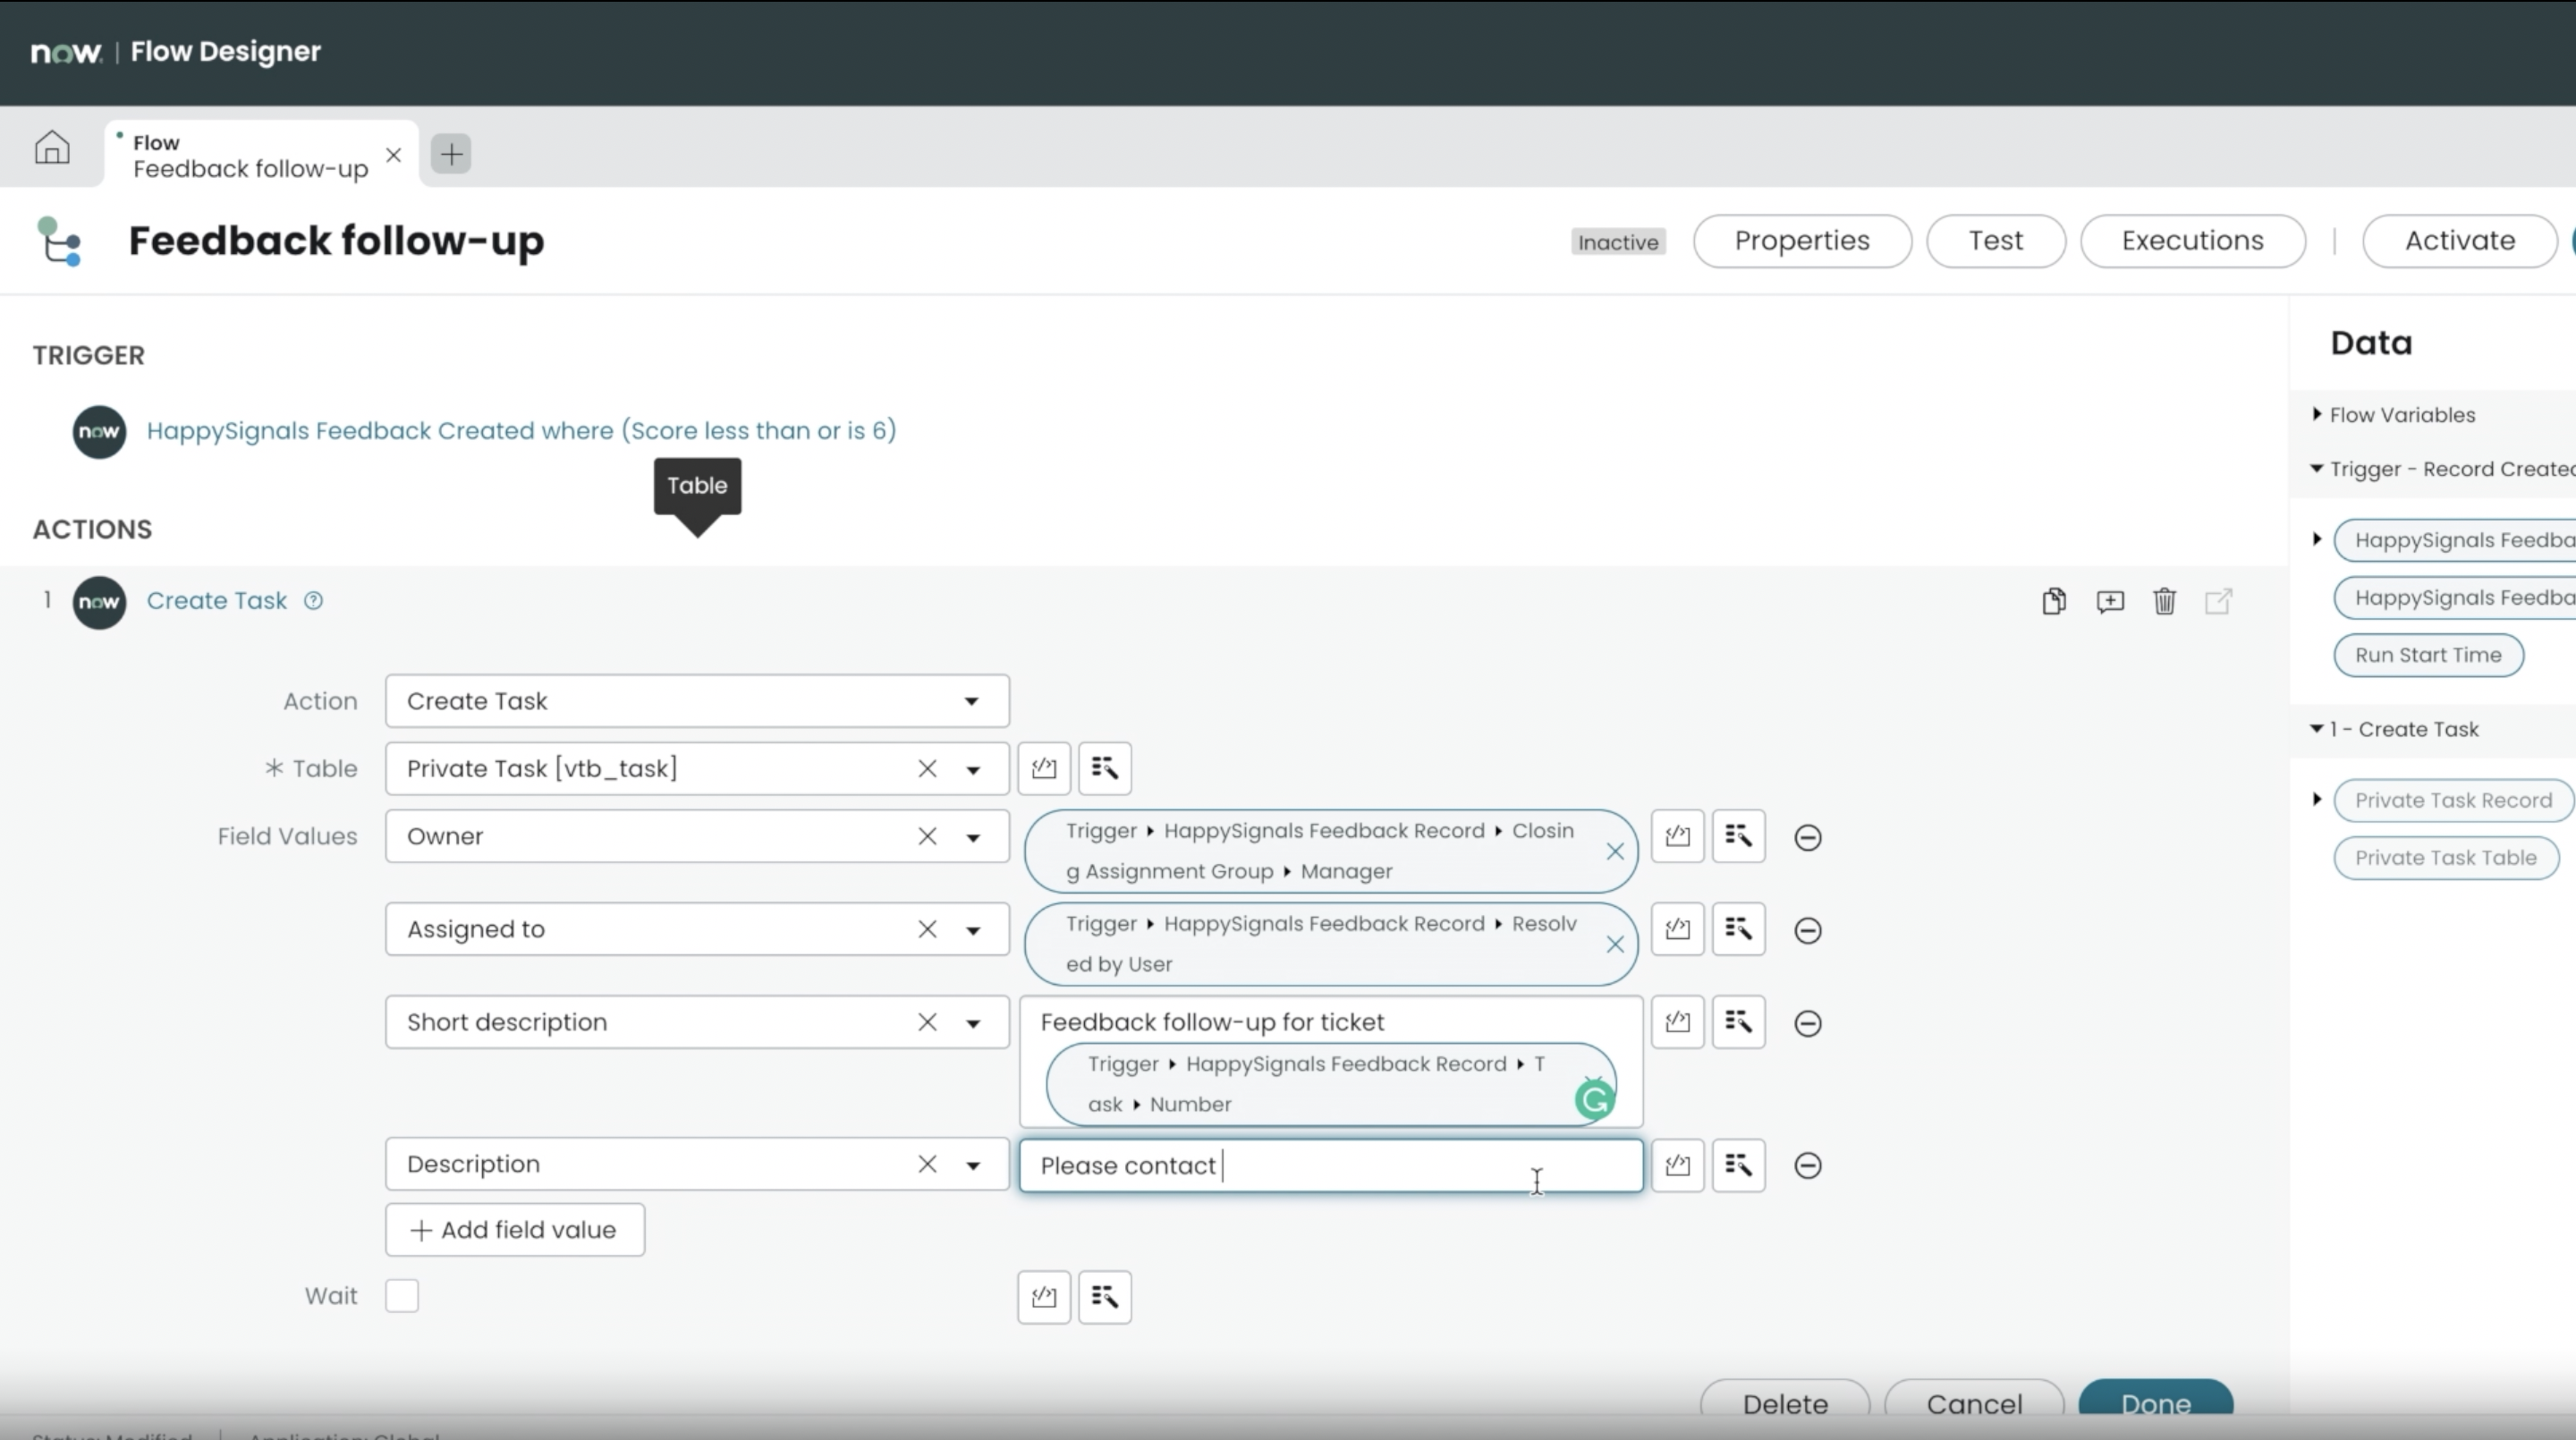Click the Executions tab to view runs

point(2190,239)
